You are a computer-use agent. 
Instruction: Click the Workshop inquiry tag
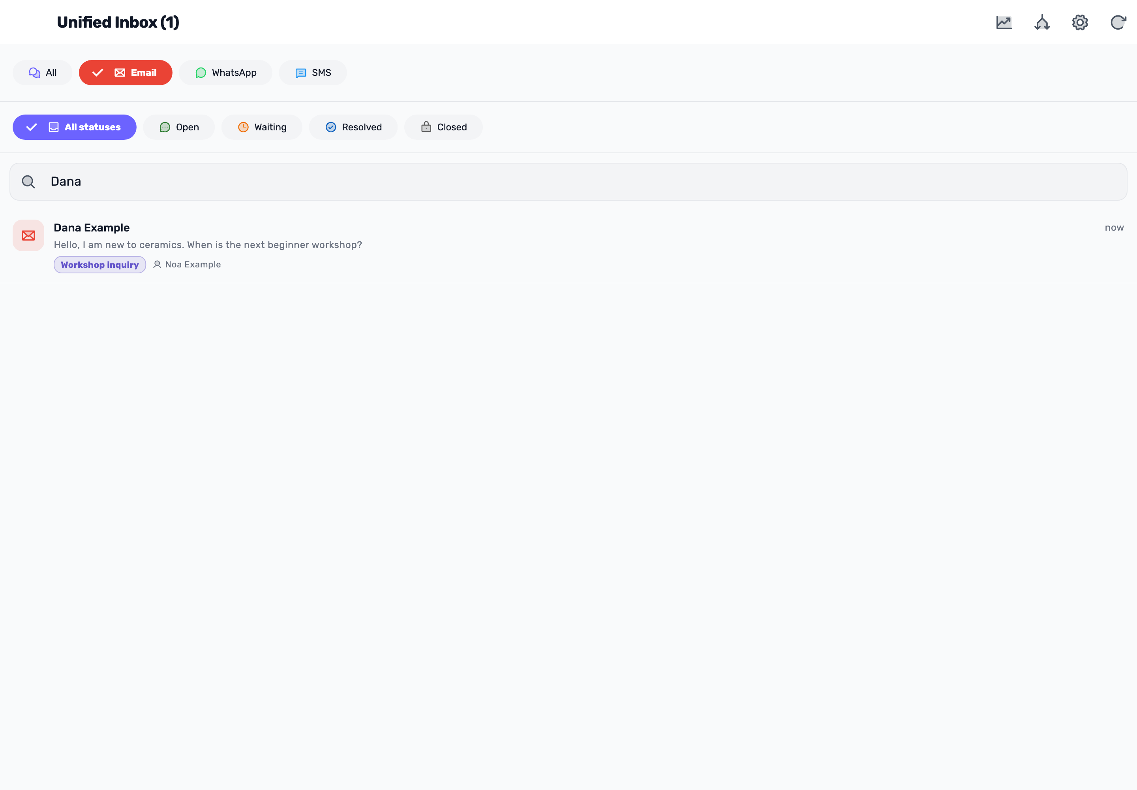coord(100,265)
